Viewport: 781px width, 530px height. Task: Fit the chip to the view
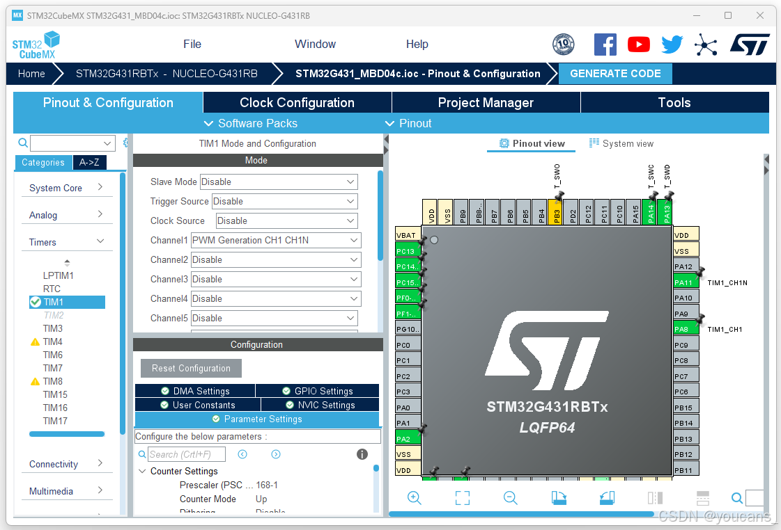click(463, 498)
